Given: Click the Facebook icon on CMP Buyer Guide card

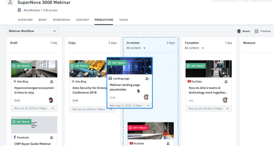Looking at the screenshot, I should tap(15, 137).
